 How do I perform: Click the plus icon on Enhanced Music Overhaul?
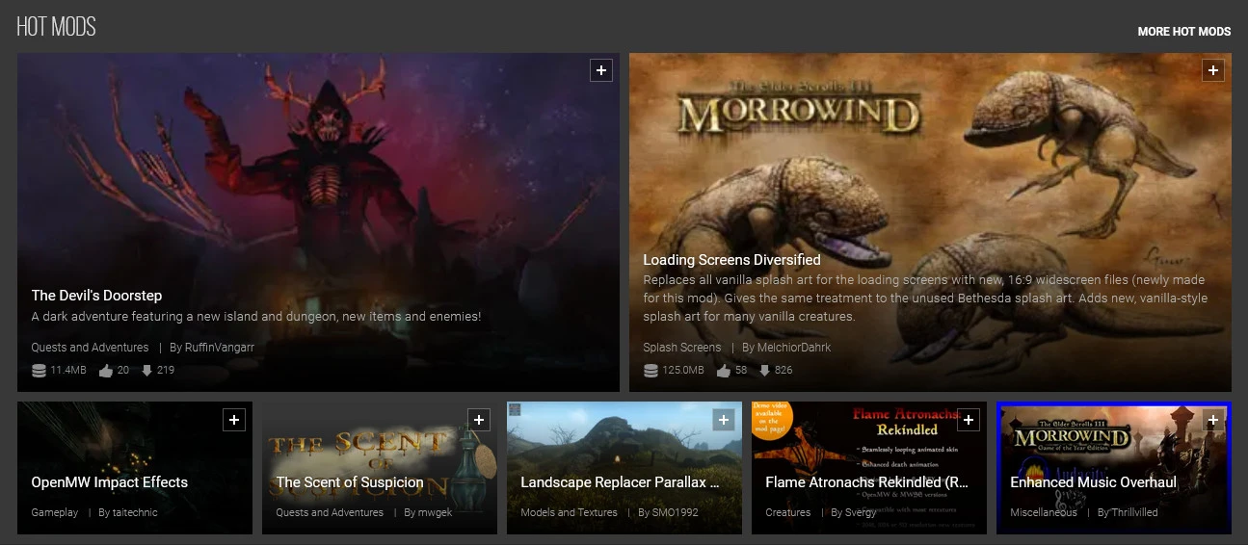pyautogui.click(x=1212, y=420)
